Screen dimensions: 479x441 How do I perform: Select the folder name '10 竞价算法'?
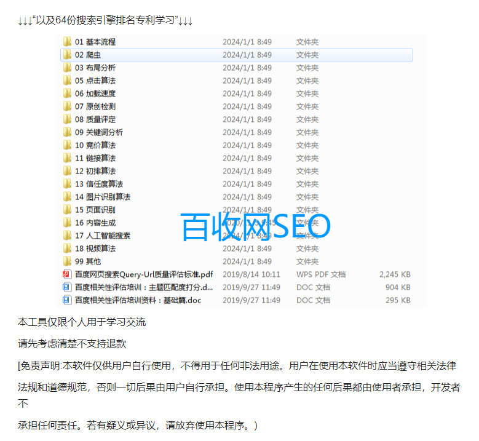[x=95, y=145]
